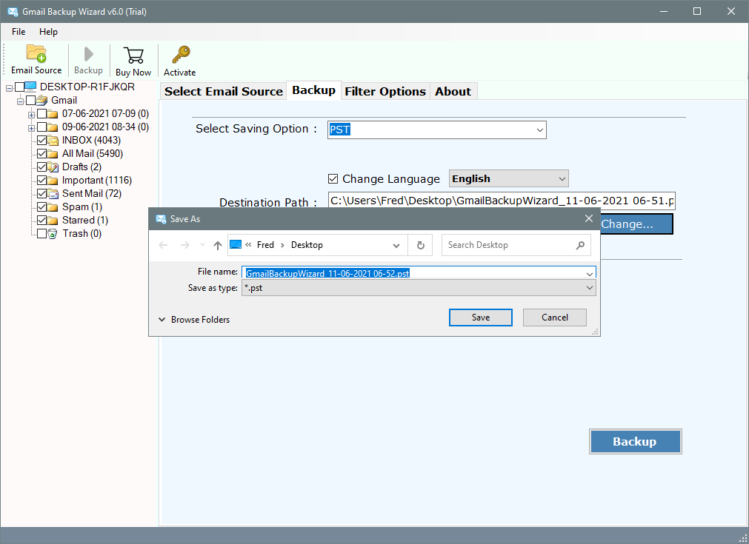
Task: Click the Email Source toolbar icon
Action: tap(36, 54)
